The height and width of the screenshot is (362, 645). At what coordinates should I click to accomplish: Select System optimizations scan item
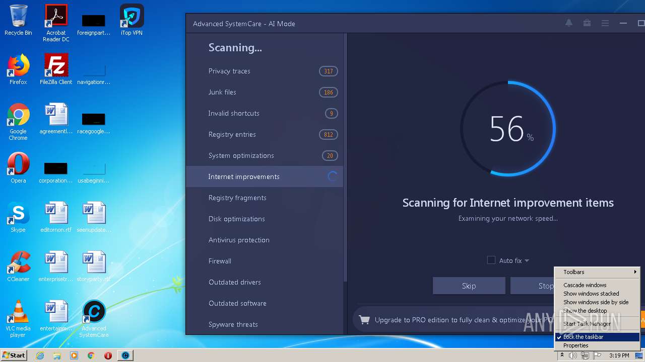pos(265,155)
